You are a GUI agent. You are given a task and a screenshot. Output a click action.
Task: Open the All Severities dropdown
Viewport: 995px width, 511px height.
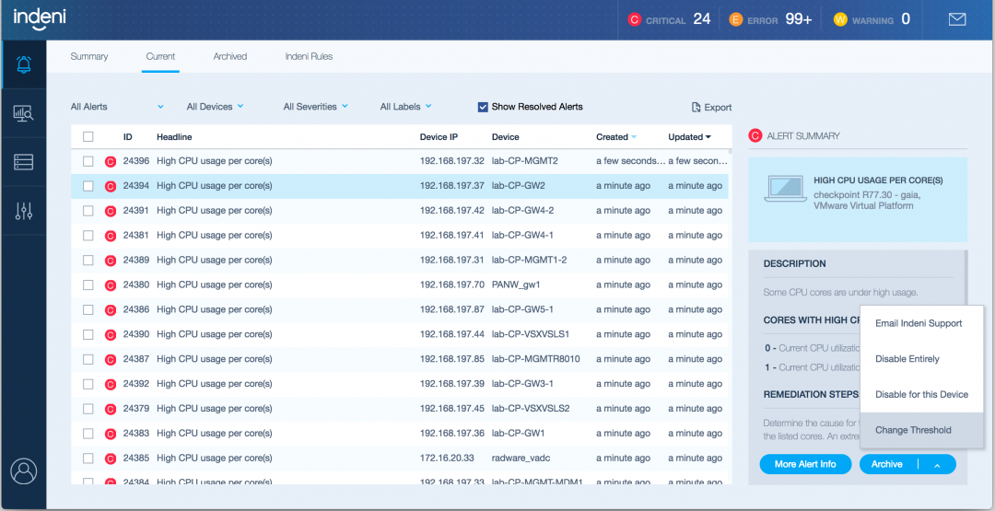click(315, 107)
